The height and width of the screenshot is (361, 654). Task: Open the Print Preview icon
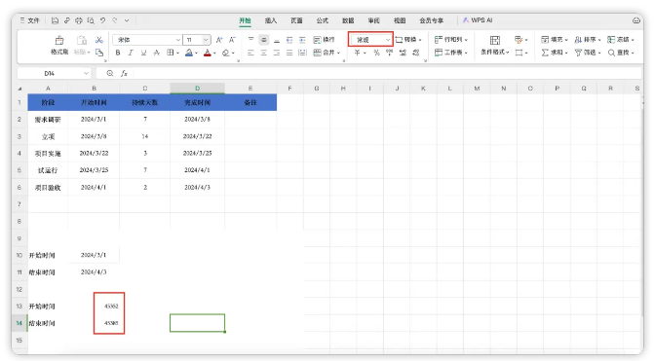click(x=91, y=20)
